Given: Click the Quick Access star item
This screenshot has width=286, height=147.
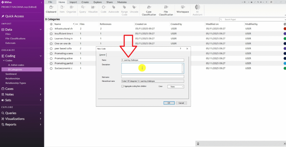Looking at the screenshot, I should 14,16.
